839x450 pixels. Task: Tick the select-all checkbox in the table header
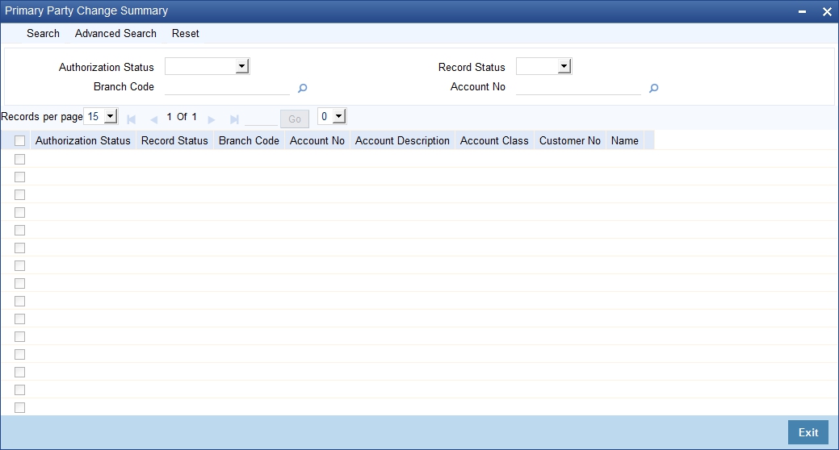[20, 140]
